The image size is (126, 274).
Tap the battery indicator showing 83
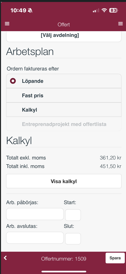(114, 10)
